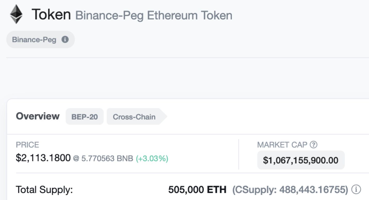Image resolution: width=369 pixels, height=200 pixels.
Task: Click the green +3.03% price change
Action: tap(152, 158)
